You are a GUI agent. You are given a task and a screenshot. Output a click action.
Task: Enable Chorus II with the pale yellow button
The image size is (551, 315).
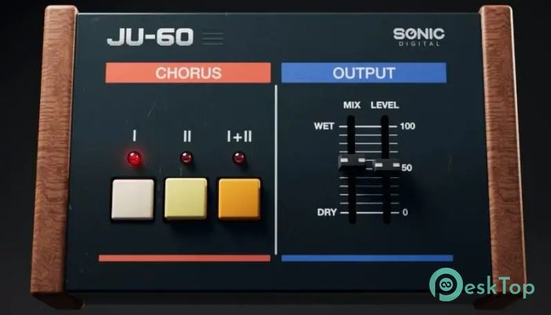point(186,199)
